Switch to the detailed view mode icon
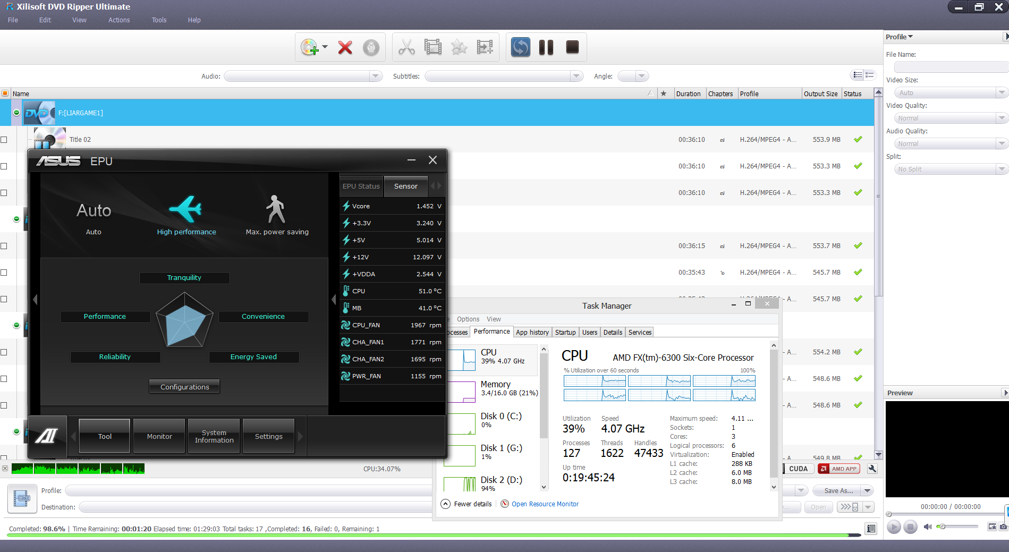 pyautogui.click(x=870, y=75)
